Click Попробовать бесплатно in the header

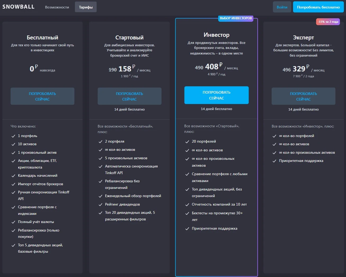click(318, 7)
